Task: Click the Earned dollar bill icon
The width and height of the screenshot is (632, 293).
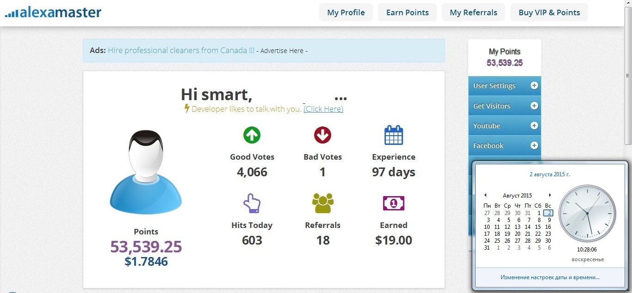Action: click(x=394, y=203)
